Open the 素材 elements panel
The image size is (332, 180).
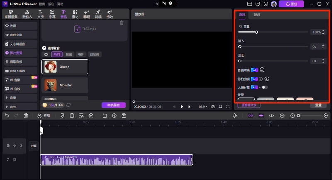point(75,14)
